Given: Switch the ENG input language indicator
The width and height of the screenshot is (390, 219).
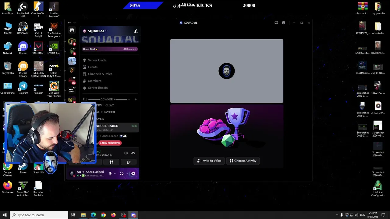Looking at the screenshot, I should [x=362, y=215].
